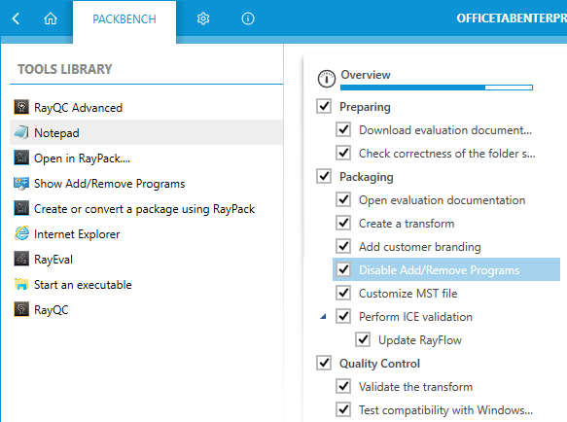Launch the Notepad tool icon
567x422 pixels.
[x=21, y=132]
